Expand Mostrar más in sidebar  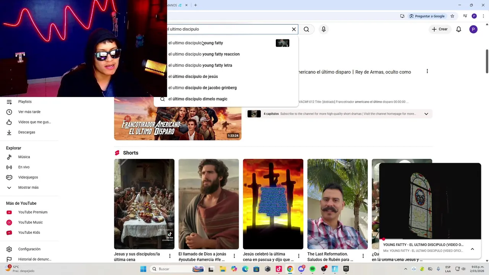pyautogui.click(x=29, y=188)
